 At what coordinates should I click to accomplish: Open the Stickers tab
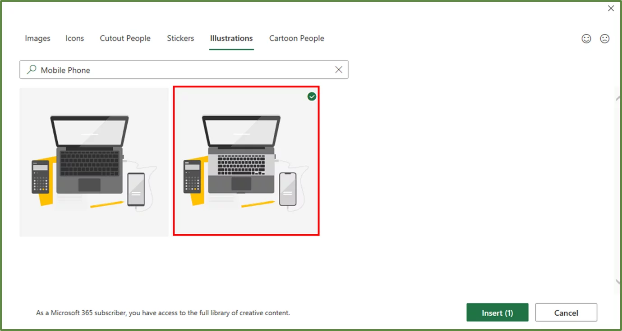click(x=180, y=38)
